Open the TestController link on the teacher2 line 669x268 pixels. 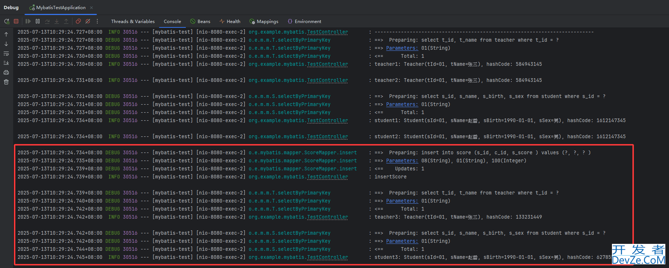pyautogui.click(x=327, y=80)
